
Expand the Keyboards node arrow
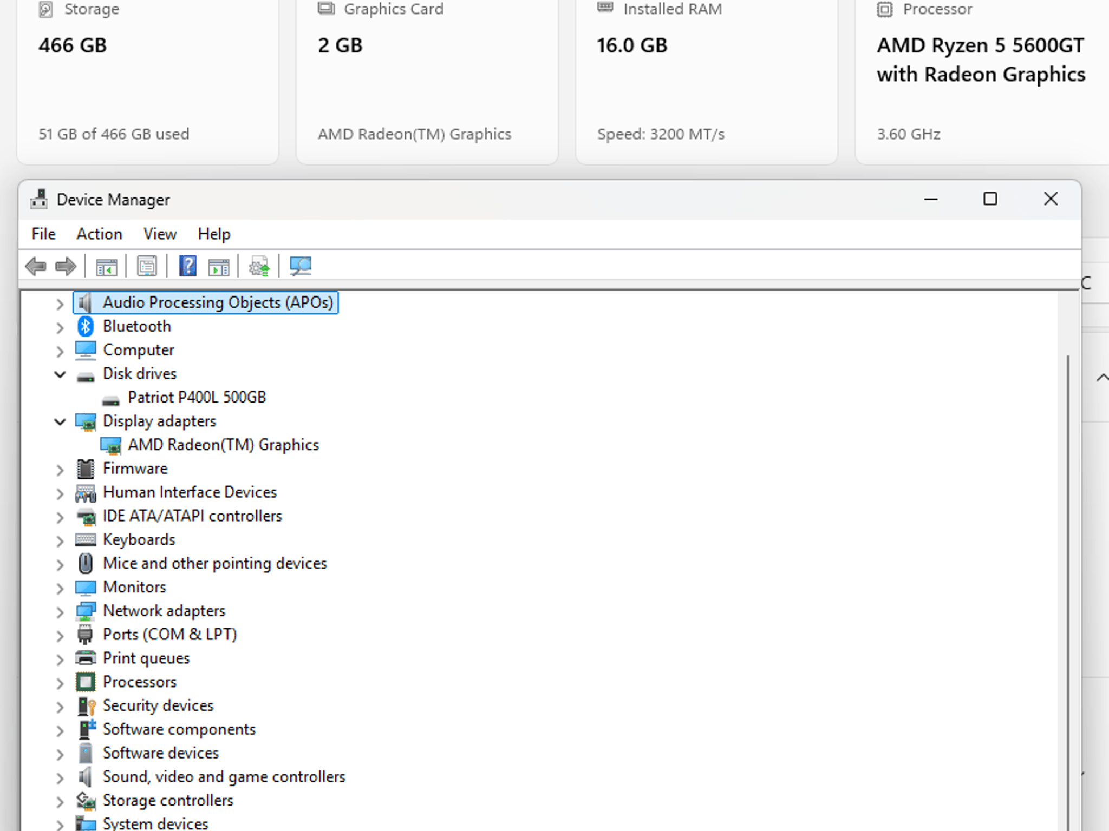point(60,540)
